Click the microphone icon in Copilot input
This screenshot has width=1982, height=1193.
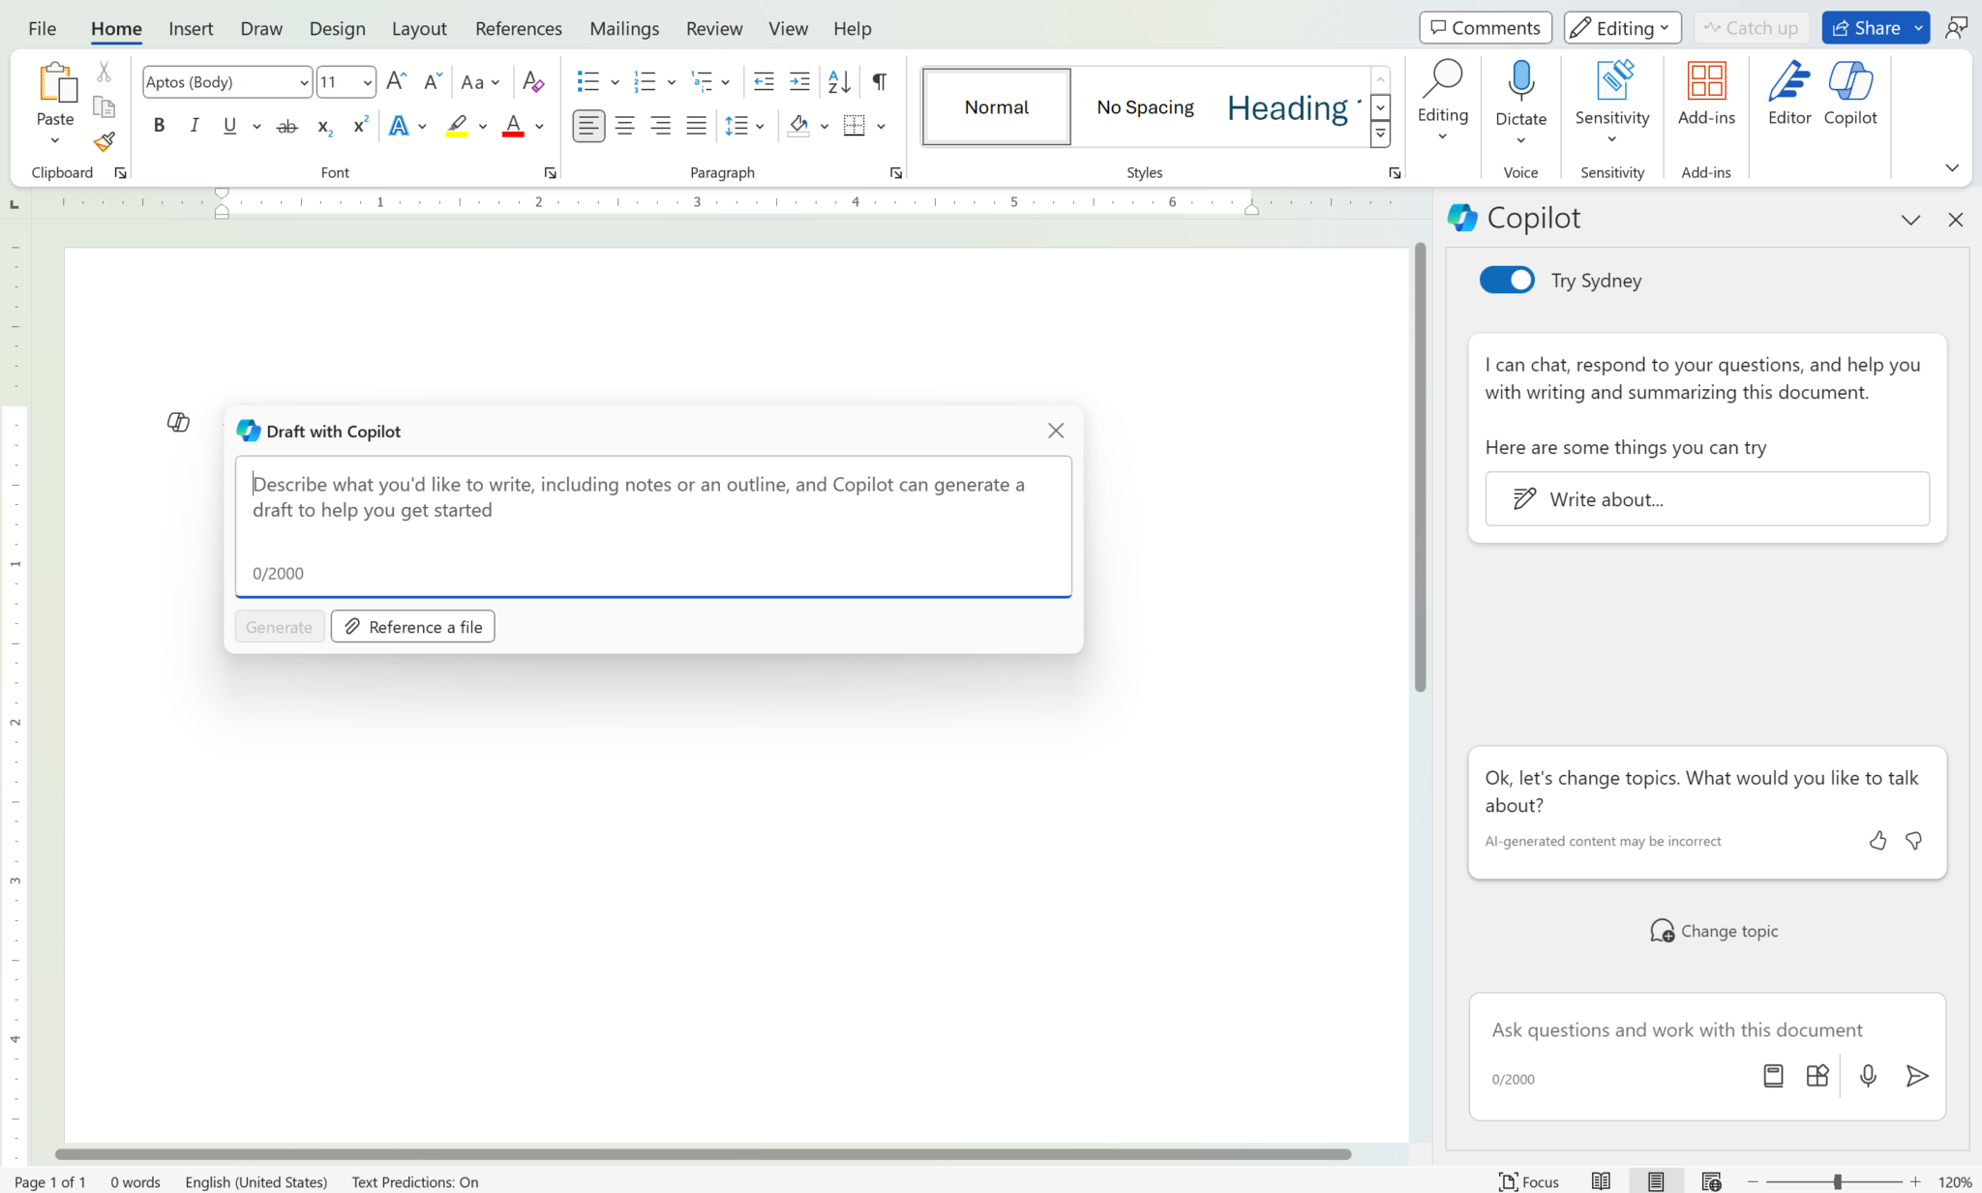(x=1867, y=1075)
